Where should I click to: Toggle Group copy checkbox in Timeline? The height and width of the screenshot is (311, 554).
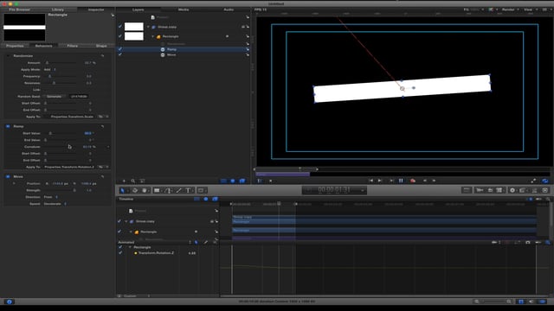click(119, 221)
